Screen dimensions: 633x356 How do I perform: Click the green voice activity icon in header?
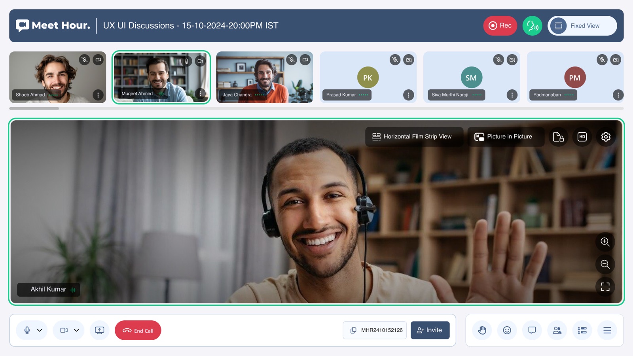point(533,26)
